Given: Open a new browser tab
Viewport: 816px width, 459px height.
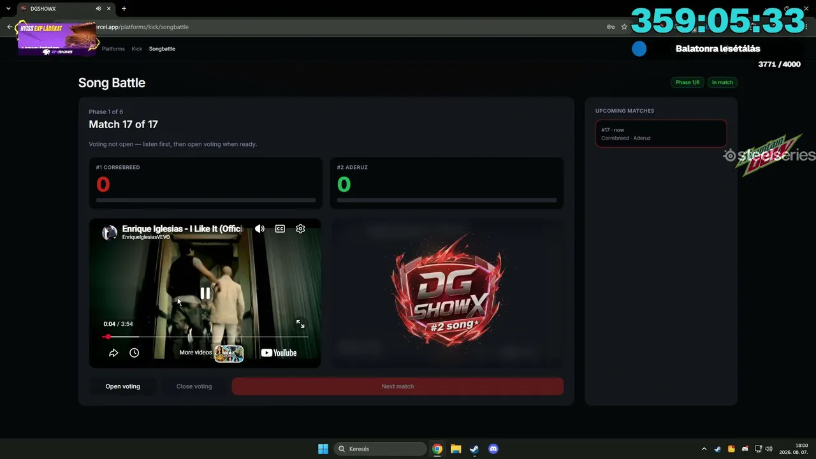Looking at the screenshot, I should point(124,9).
